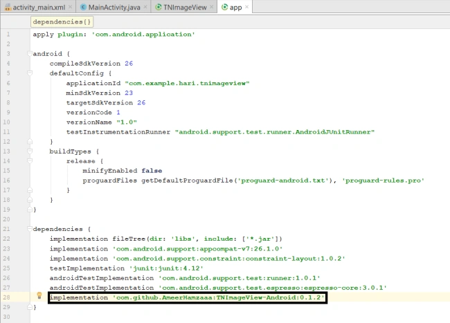Image resolution: width=450 pixels, height=323 pixels.
Task: Switch to the TNImageView tab
Action: coord(185,7)
